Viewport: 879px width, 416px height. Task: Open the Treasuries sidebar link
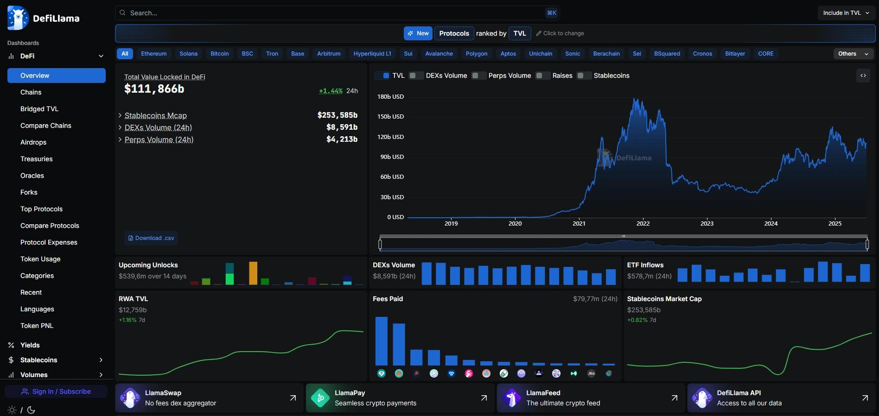[57, 159]
